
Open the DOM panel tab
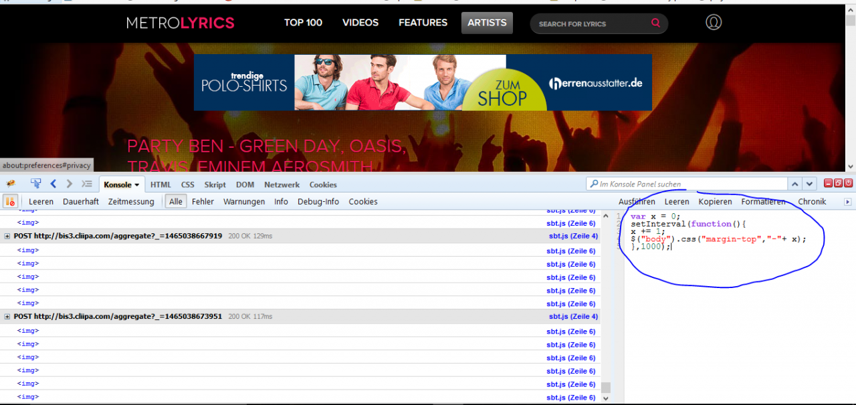tap(245, 184)
